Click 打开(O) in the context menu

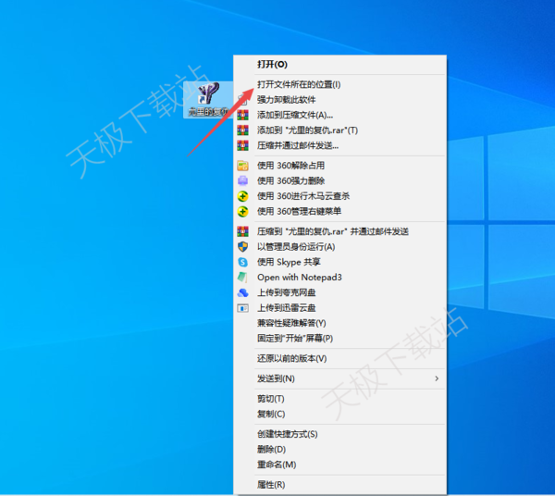[x=272, y=65]
